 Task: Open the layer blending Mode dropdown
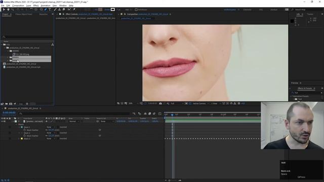tap(74, 121)
